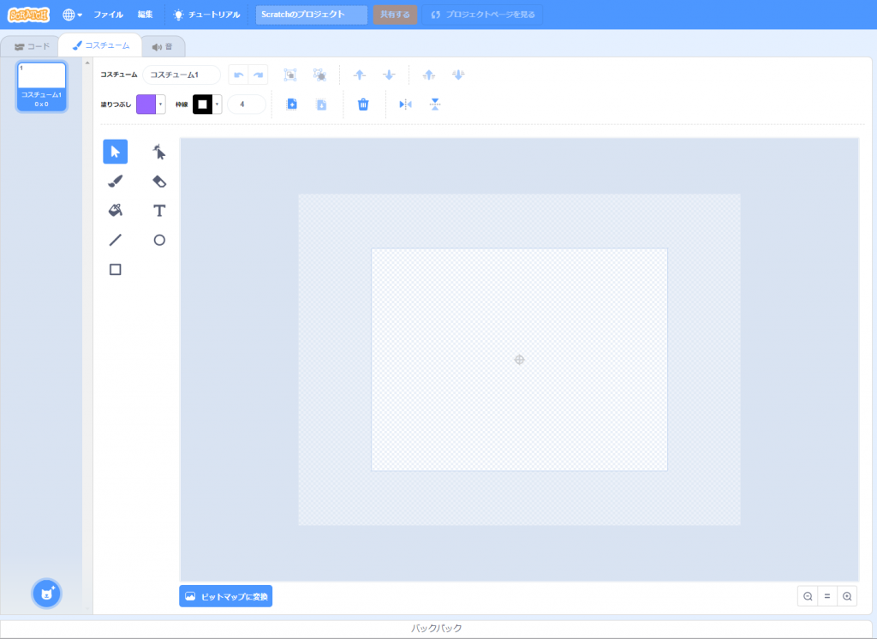The image size is (877, 639).
Task: Switch to the コード tab
Action: (x=33, y=46)
